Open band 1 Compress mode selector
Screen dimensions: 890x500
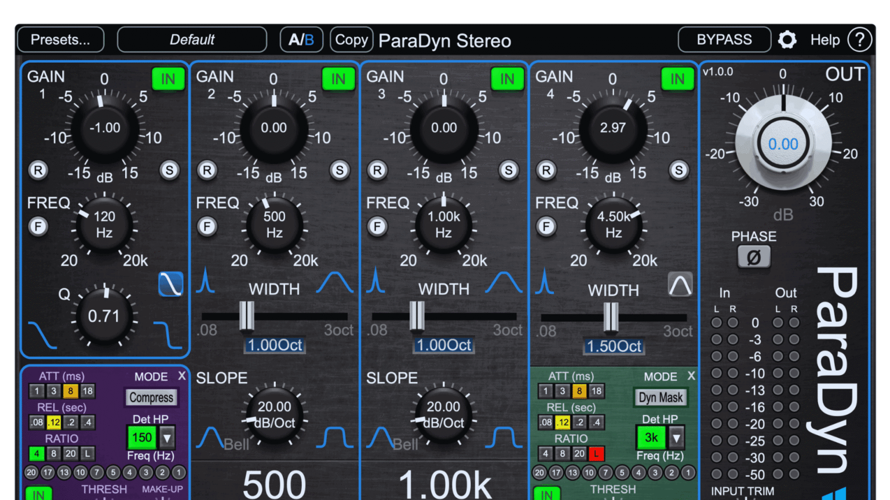pos(151,398)
